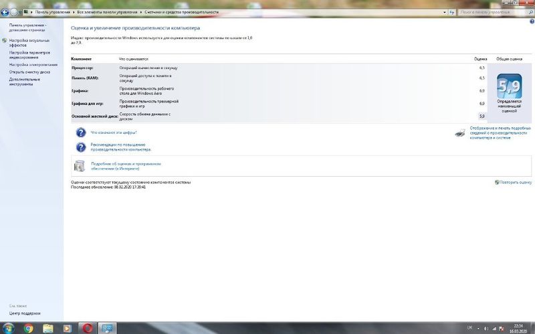Click 'Открыть очистку диска' sidebar link
The width and height of the screenshot is (535, 334).
click(29, 72)
